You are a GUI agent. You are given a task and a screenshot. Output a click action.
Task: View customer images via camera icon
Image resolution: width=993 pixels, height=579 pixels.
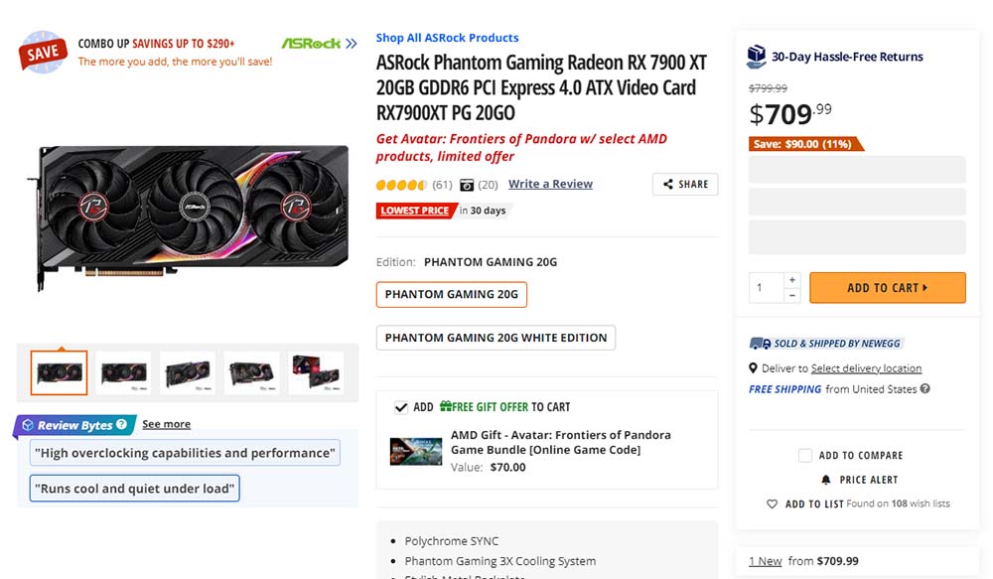pos(466,185)
